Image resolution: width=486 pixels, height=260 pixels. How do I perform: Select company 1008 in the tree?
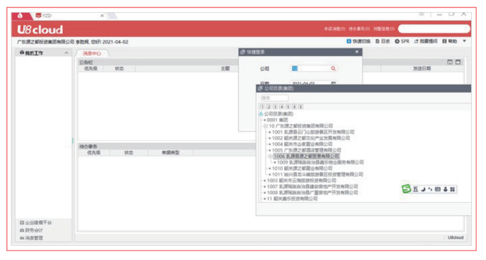tap(313, 192)
